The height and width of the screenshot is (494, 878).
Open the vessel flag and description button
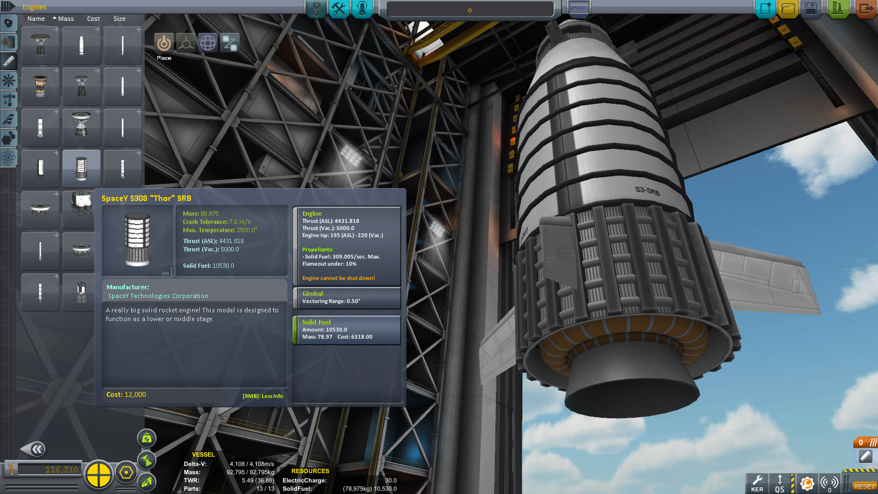578,8
